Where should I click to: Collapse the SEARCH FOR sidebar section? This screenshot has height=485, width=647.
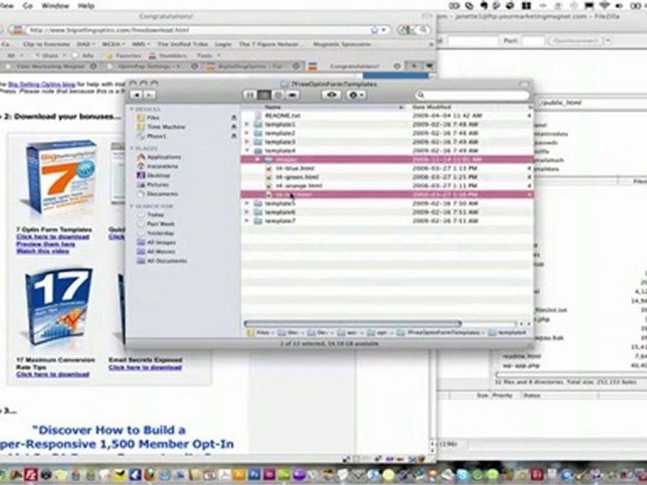click(132, 206)
